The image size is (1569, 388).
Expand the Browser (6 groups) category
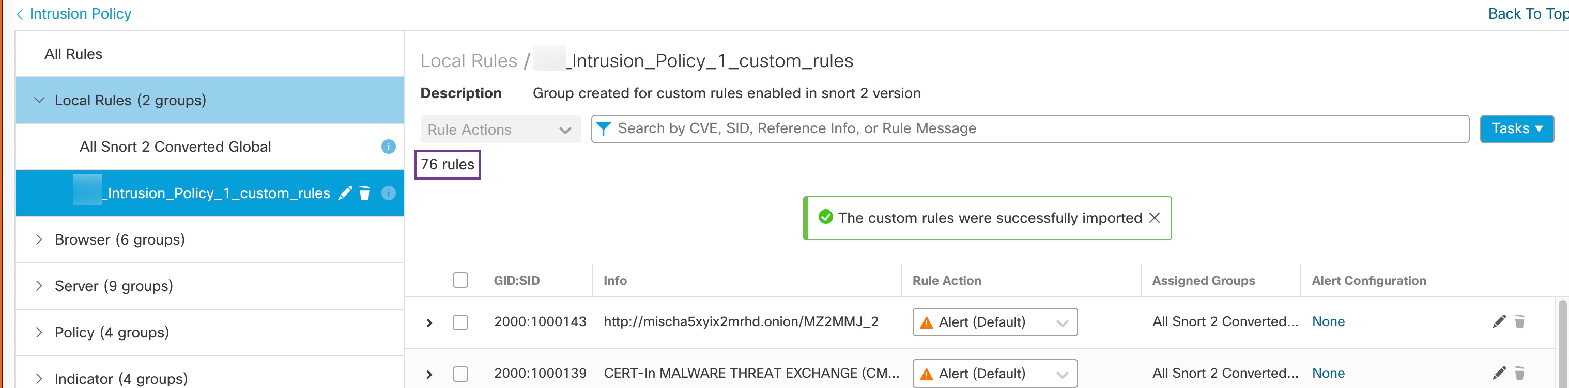pyautogui.click(x=39, y=239)
